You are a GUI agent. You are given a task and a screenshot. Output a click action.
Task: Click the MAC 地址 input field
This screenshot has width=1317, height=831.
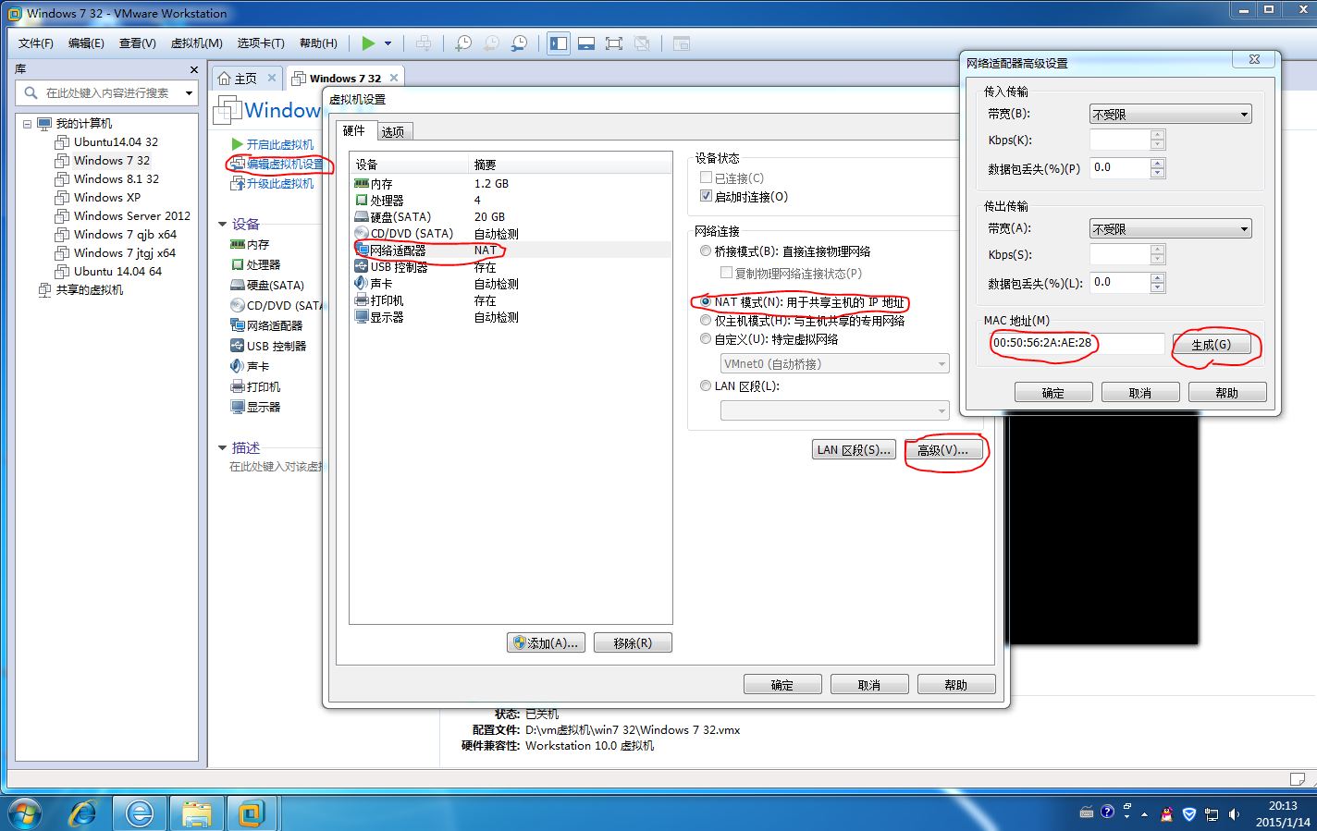pyautogui.click(x=1077, y=343)
